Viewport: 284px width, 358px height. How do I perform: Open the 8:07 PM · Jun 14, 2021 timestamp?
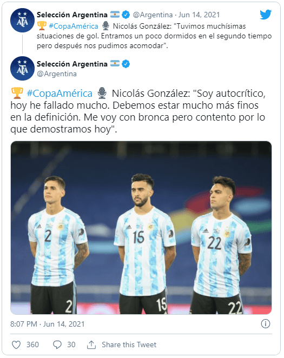tap(47, 324)
